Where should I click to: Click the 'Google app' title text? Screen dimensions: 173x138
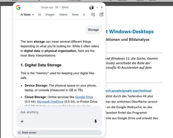[47, 7]
